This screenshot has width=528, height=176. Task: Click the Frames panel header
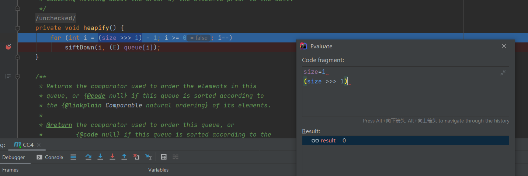click(10, 170)
